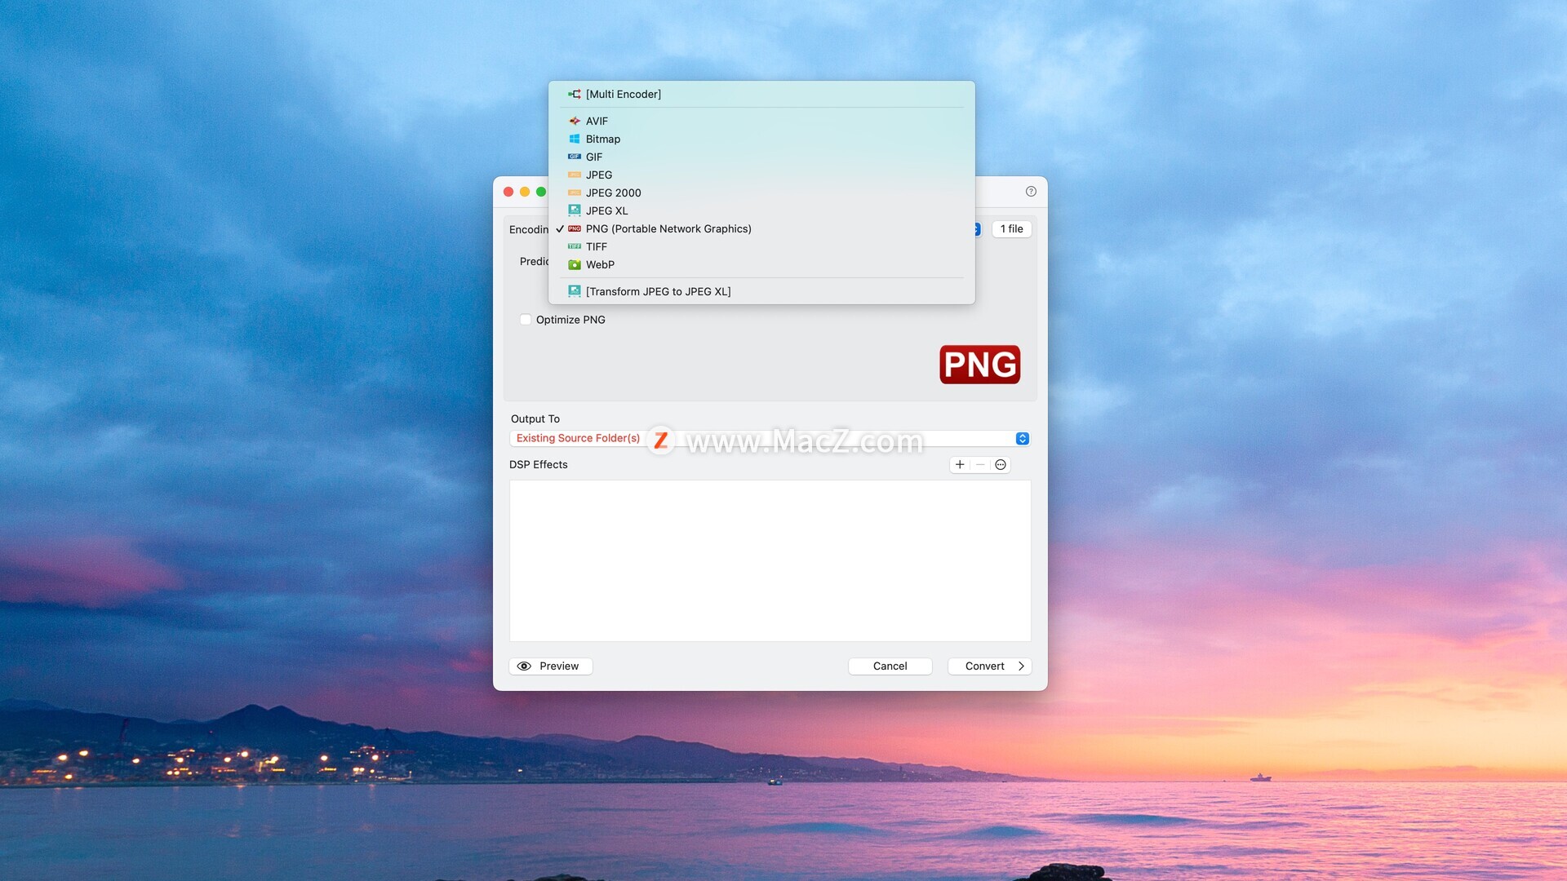
Task: Click the minus icon to remove DSP effect
Action: point(980,465)
